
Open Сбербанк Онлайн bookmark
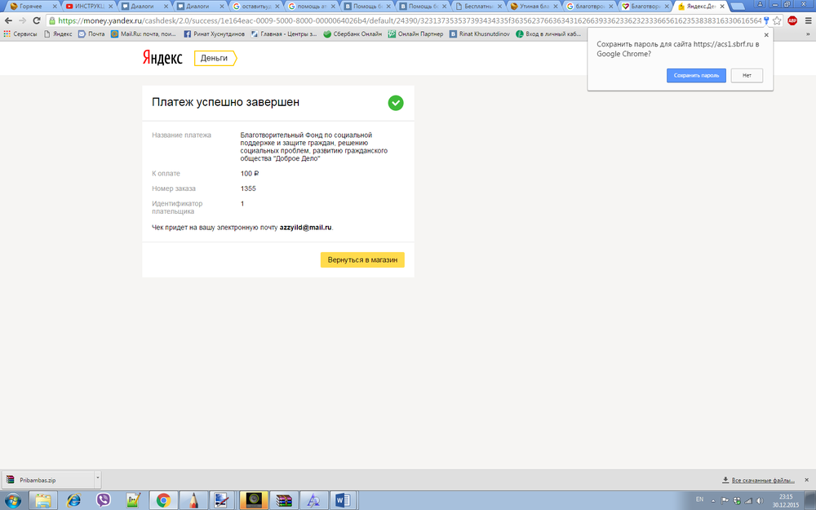pyautogui.click(x=354, y=34)
